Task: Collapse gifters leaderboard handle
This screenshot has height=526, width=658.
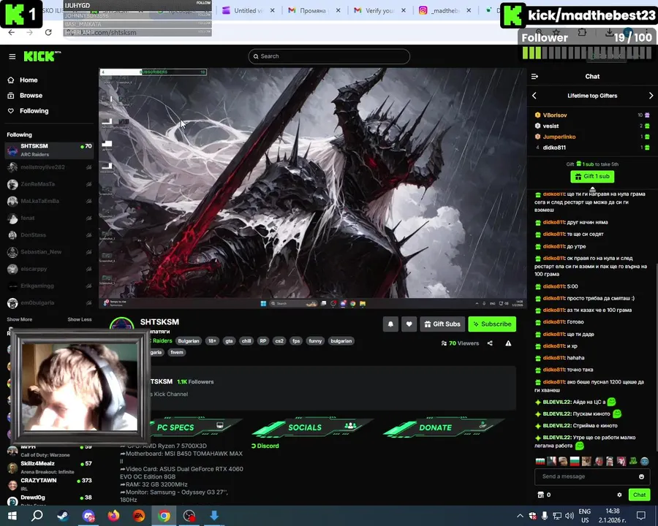Action: pyautogui.click(x=592, y=189)
